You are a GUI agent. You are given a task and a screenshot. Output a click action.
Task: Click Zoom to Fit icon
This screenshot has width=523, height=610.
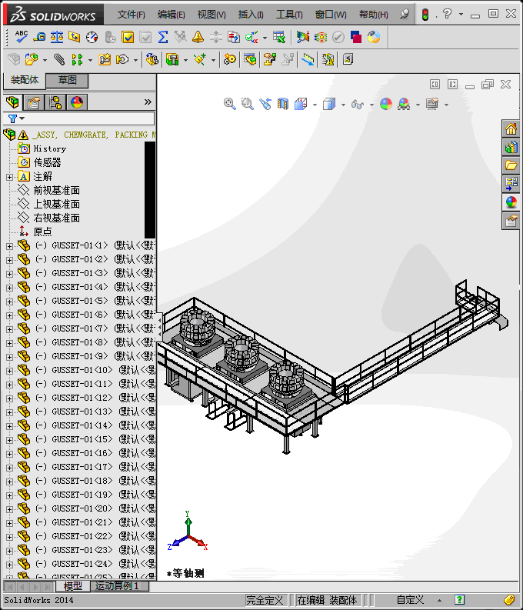pyautogui.click(x=230, y=104)
